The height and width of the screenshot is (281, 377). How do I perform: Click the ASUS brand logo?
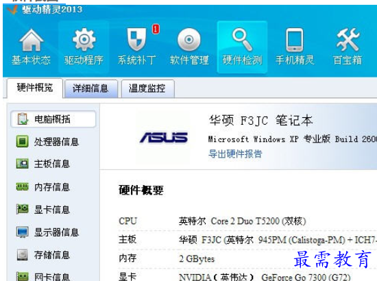pos(164,137)
